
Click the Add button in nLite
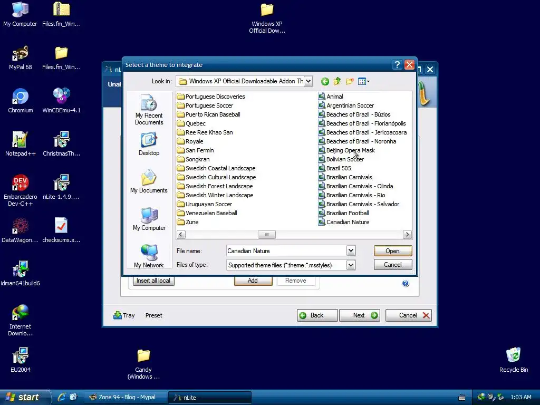click(253, 281)
